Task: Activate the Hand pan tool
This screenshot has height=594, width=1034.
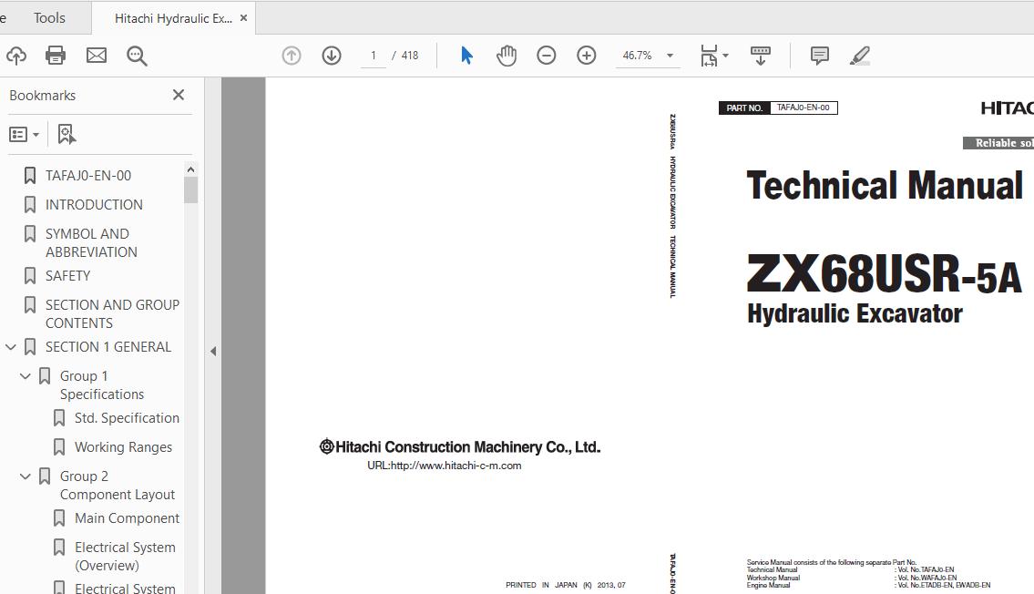Action: tap(507, 56)
